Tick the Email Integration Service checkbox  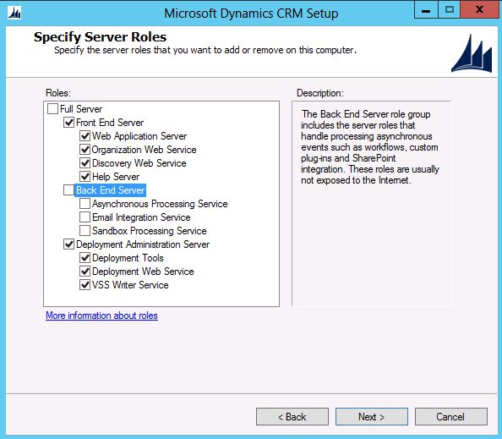click(85, 217)
